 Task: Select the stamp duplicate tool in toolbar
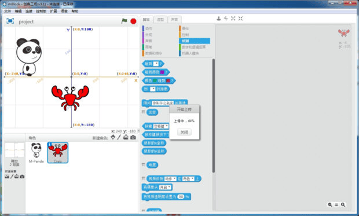219,19
